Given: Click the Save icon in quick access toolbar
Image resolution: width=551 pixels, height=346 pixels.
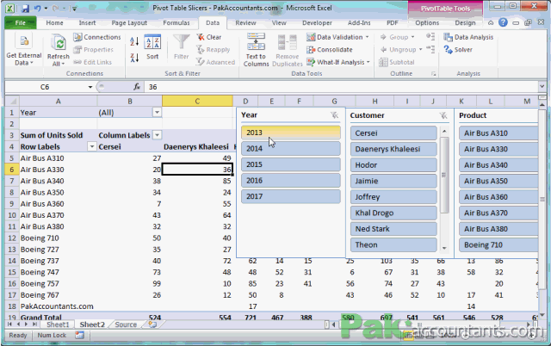Looking at the screenshot, I should 25,8.
